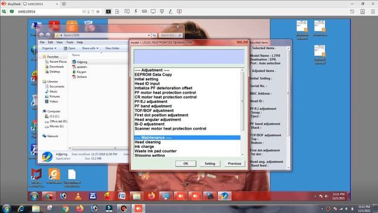Expand Organize dropdown in Explorer
Viewport: 378px width, 213px height.
click(x=49, y=49)
